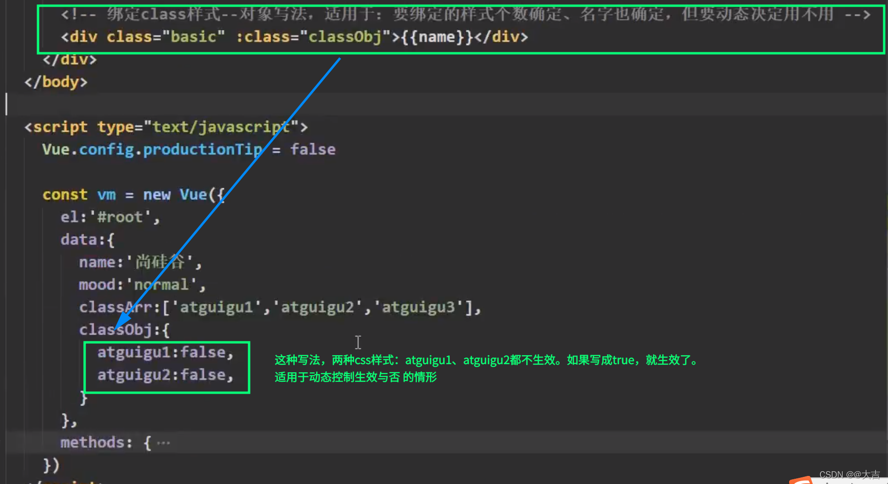The height and width of the screenshot is (484, 888).
Task: Click the methods: { line
Action: pos(115,443)
